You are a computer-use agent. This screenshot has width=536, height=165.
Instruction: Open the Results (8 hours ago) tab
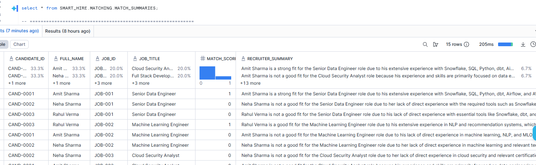coord(67,31)
